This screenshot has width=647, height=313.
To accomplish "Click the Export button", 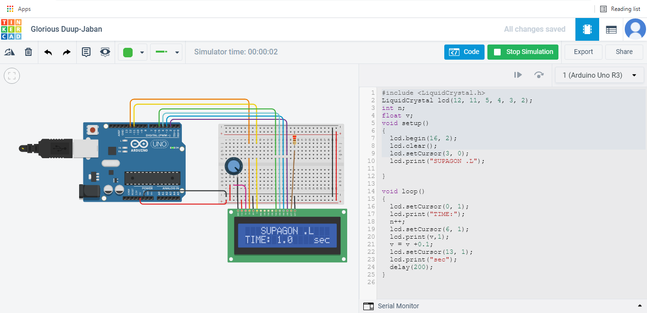I will (x=584, y=52).
